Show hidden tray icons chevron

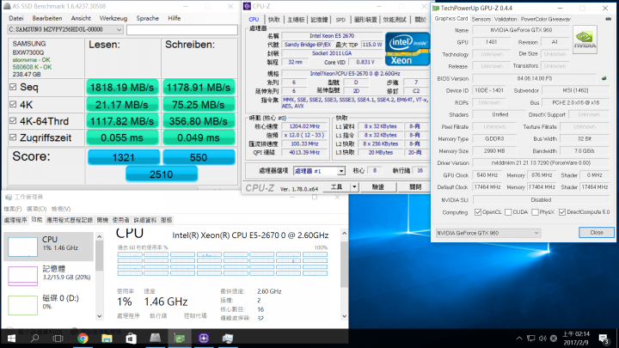[x=519, y=339]
